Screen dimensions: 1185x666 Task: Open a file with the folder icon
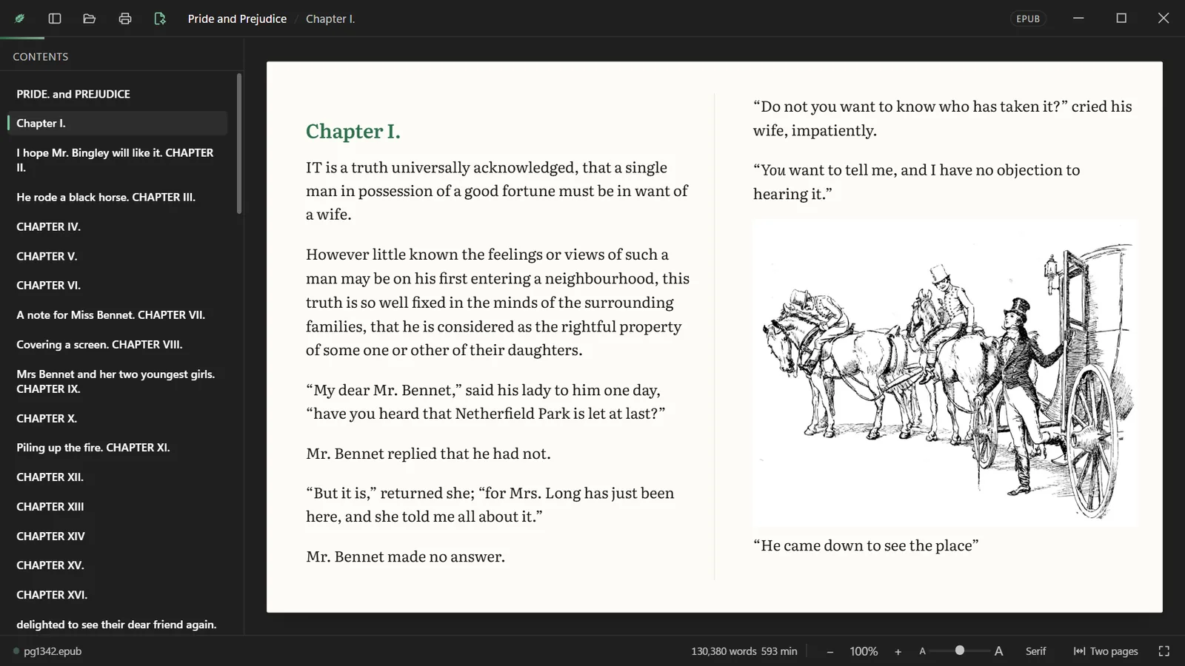[x=90, y=18]
